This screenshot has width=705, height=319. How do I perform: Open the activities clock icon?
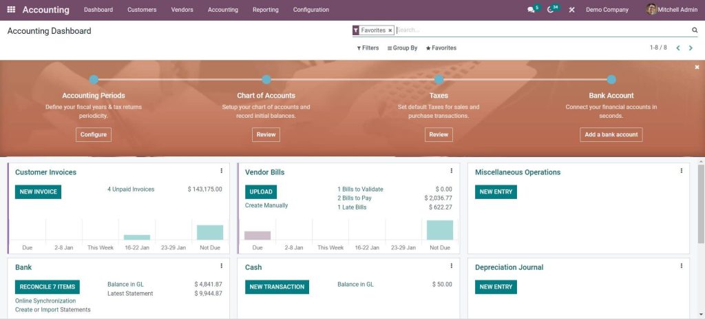550,10
